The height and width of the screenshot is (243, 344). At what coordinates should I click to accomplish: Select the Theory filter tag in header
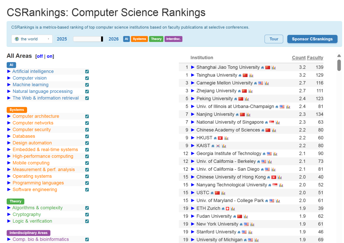(x=156, y=39)
